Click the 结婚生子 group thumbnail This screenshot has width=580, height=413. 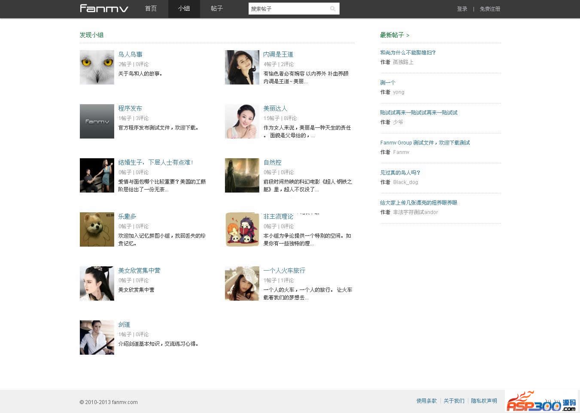click(97, 175)
